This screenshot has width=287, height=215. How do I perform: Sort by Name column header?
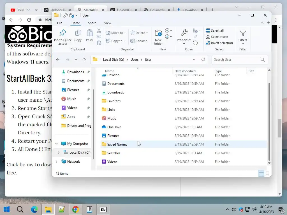(110, 71)
